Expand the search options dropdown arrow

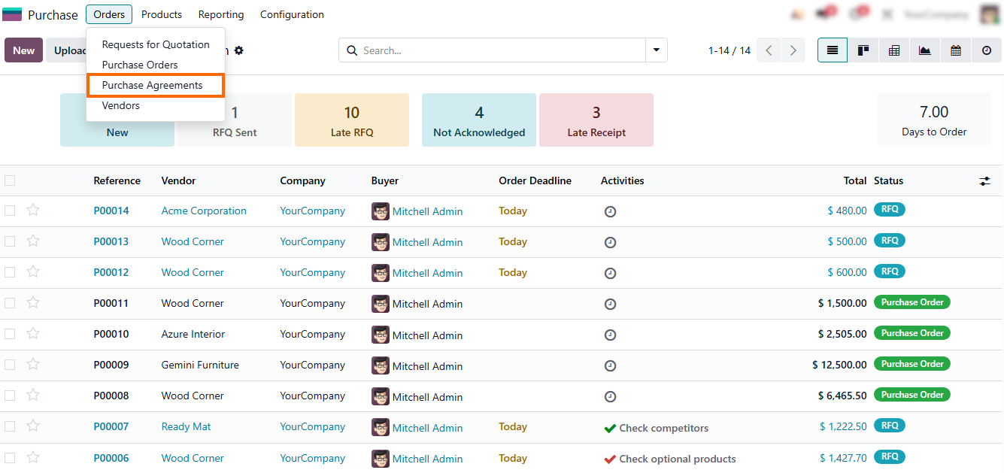tap(656, 50)
